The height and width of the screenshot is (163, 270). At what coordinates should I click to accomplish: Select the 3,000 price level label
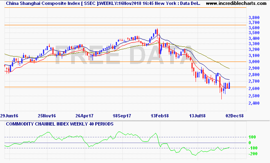[x=254, y=62]
